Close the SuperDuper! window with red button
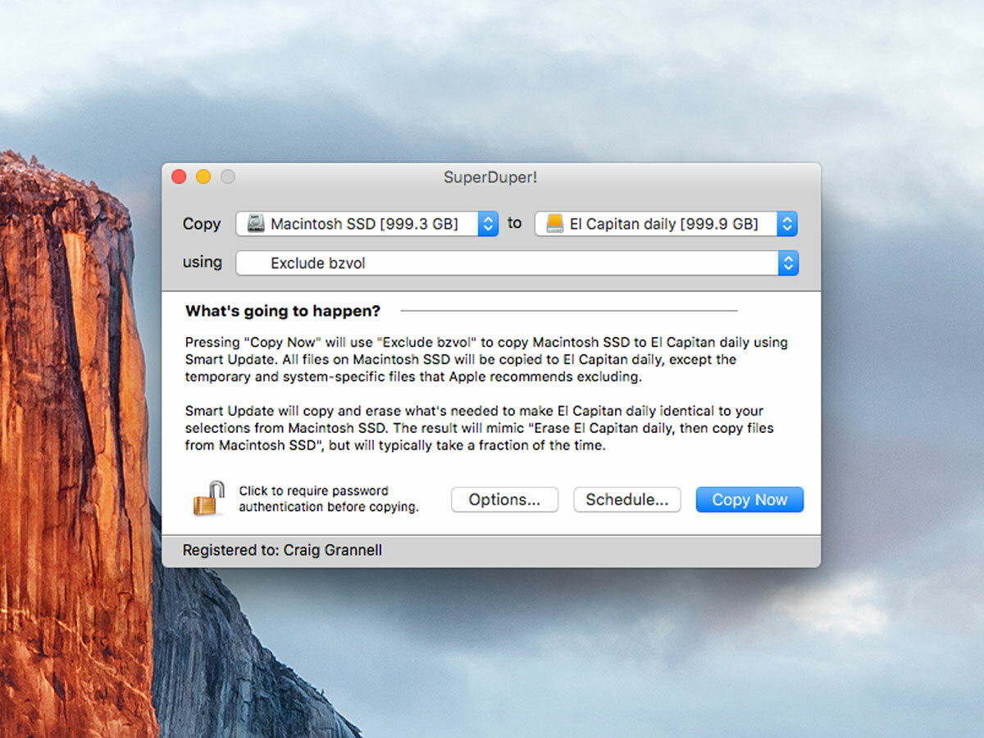This screenshot has width=984, height=738. pyautogui.click(x=179, y=176)
